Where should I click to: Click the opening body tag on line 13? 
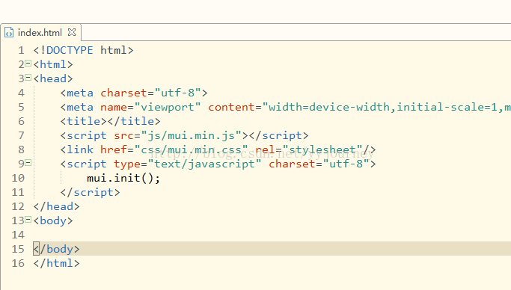(53, 220)
